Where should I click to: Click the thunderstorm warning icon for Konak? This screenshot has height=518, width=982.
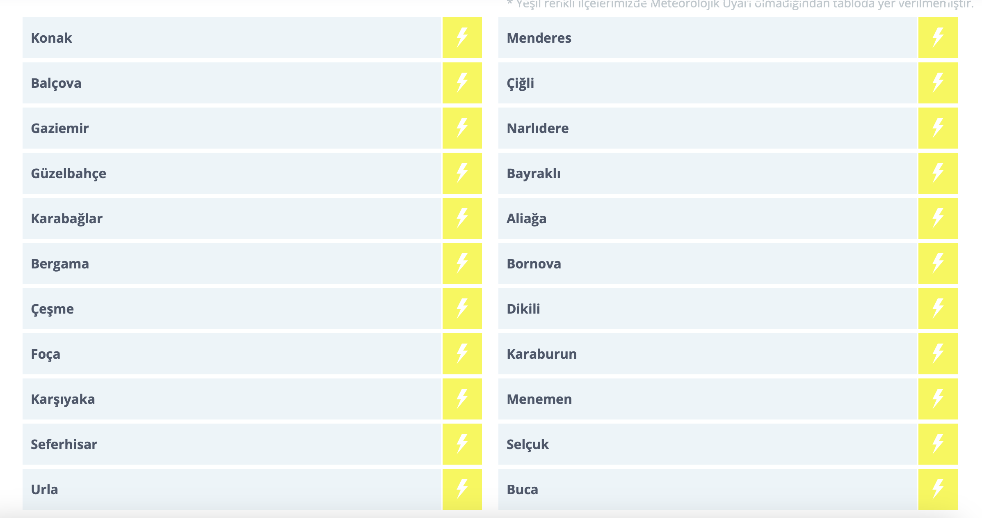click(x=462, y=38)
